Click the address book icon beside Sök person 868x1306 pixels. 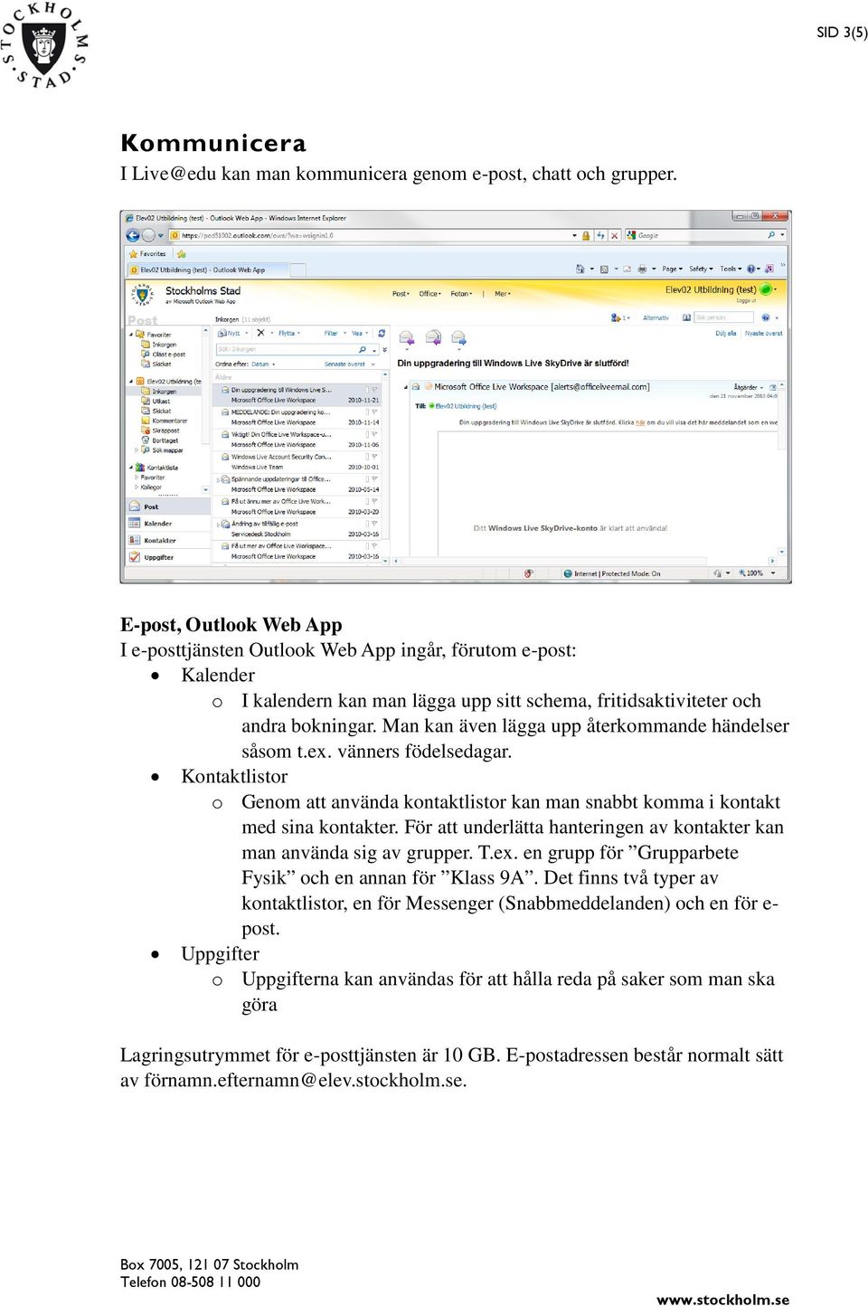[x=687, y=317]
